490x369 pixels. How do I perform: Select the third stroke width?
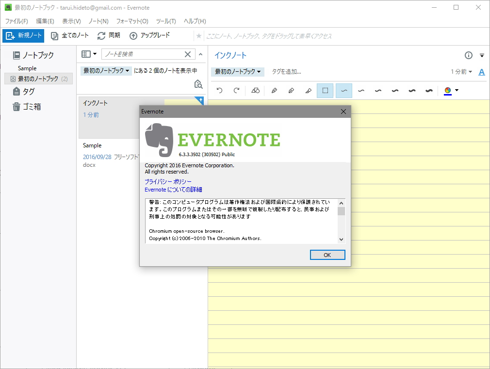(378, 91)
